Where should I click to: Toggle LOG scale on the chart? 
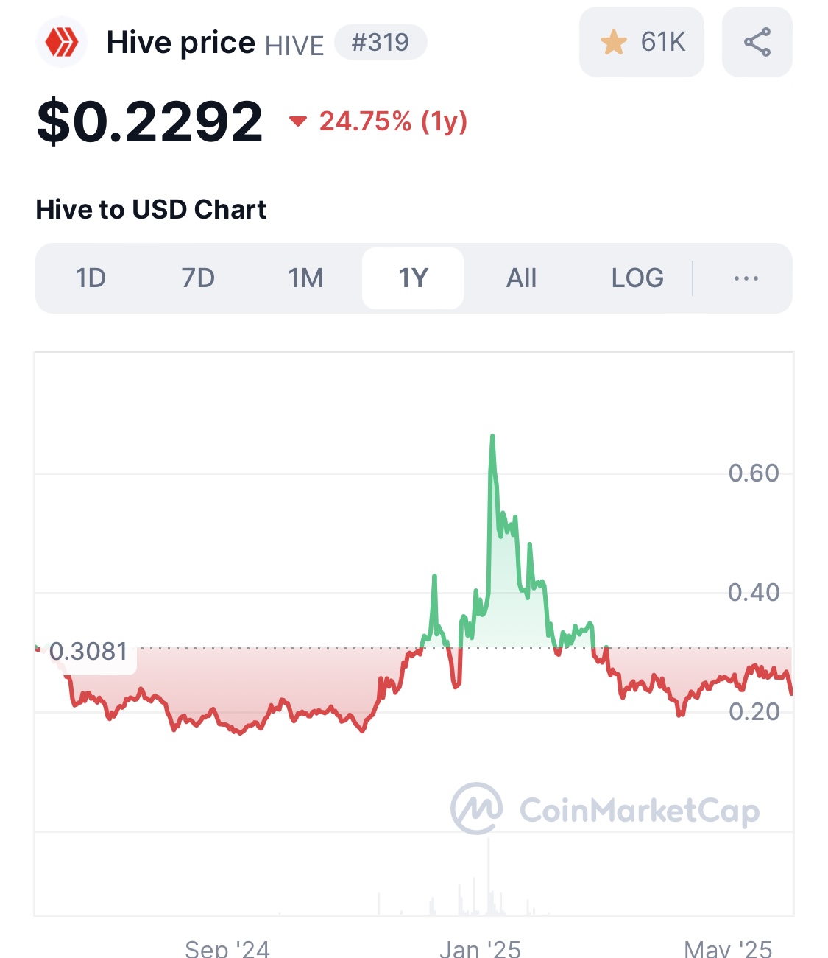point(637,278)
